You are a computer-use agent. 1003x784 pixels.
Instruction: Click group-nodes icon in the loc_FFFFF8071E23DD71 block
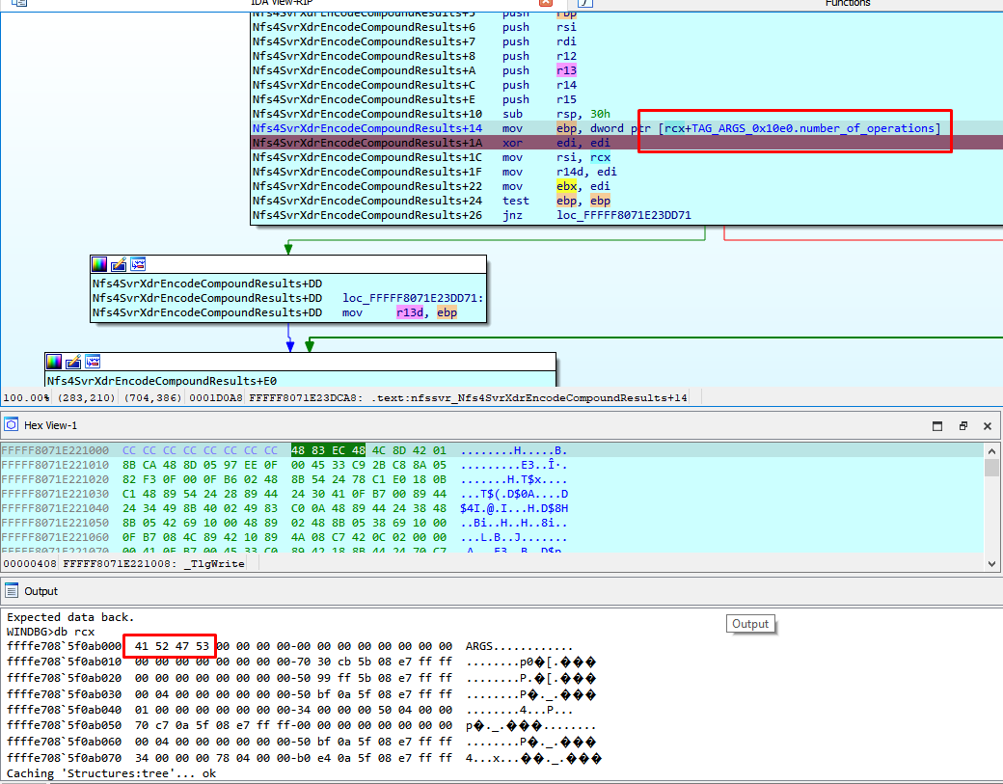tap(138, 264)
